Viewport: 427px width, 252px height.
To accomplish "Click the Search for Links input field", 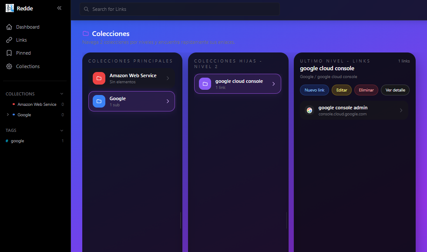I will [x=179, y=9].
